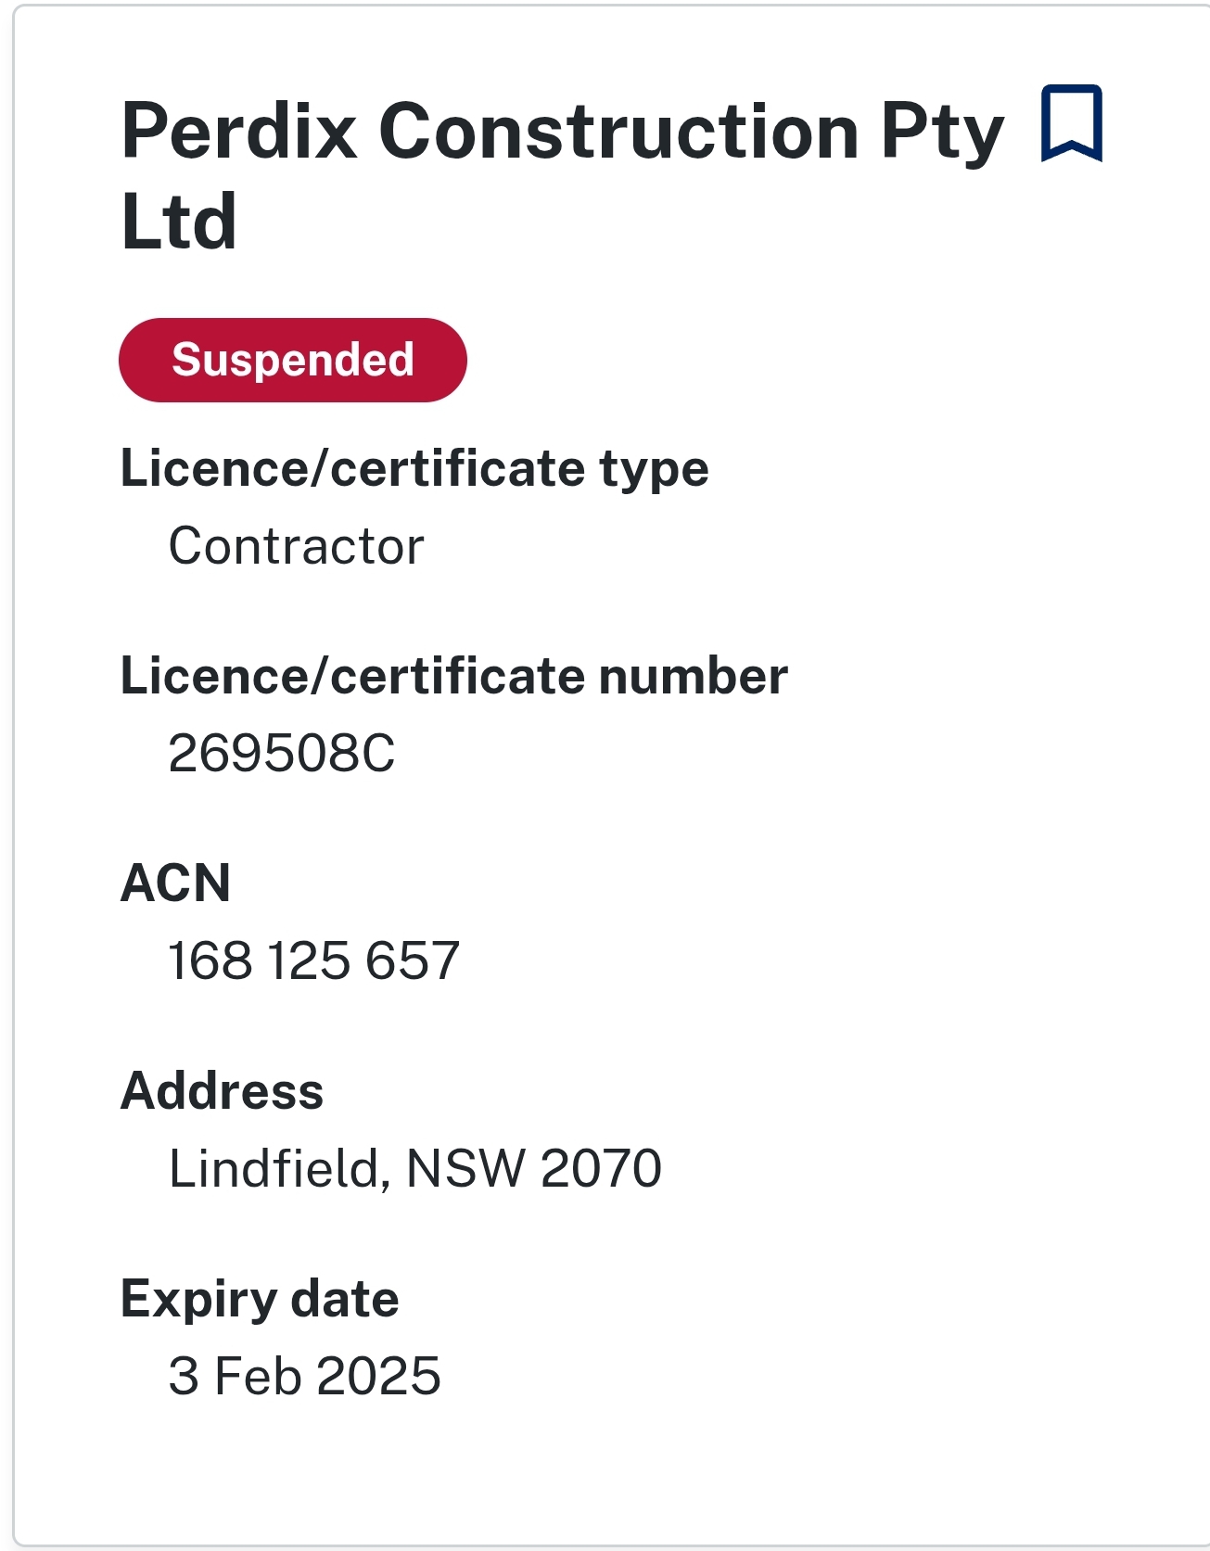Click the word Suspended inside the badge
The image size is (1210, 1551).
tap(292, 360)
